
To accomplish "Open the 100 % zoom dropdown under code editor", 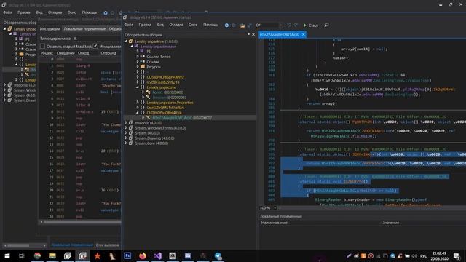I will tap(275, 208).
